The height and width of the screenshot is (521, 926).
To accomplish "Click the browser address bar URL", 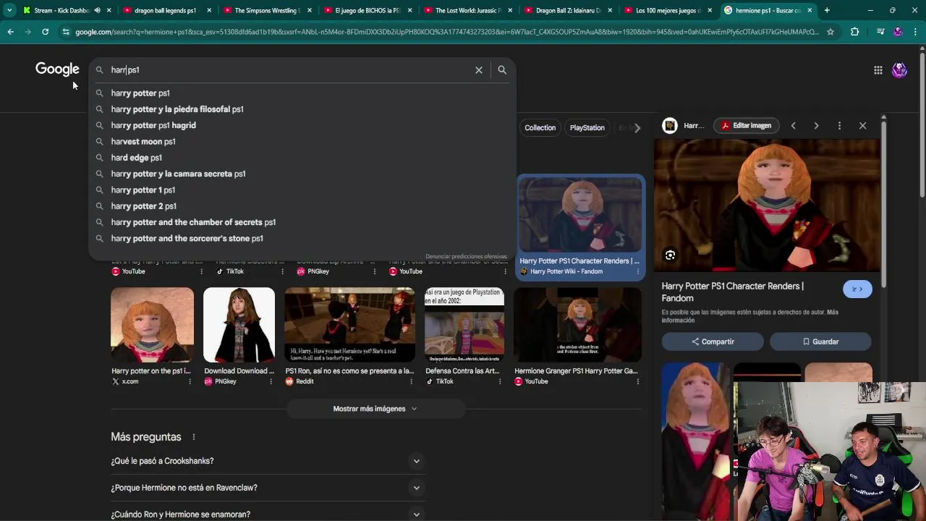I will pyautogui.click(x=447, y=32).
